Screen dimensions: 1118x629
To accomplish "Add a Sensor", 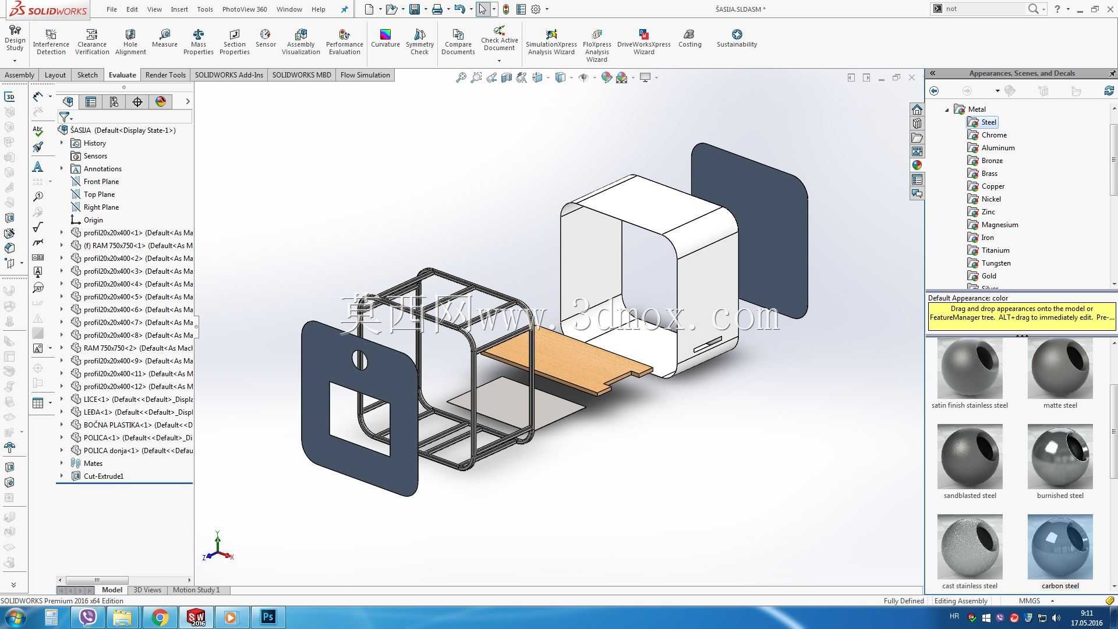I will [266, 38].
